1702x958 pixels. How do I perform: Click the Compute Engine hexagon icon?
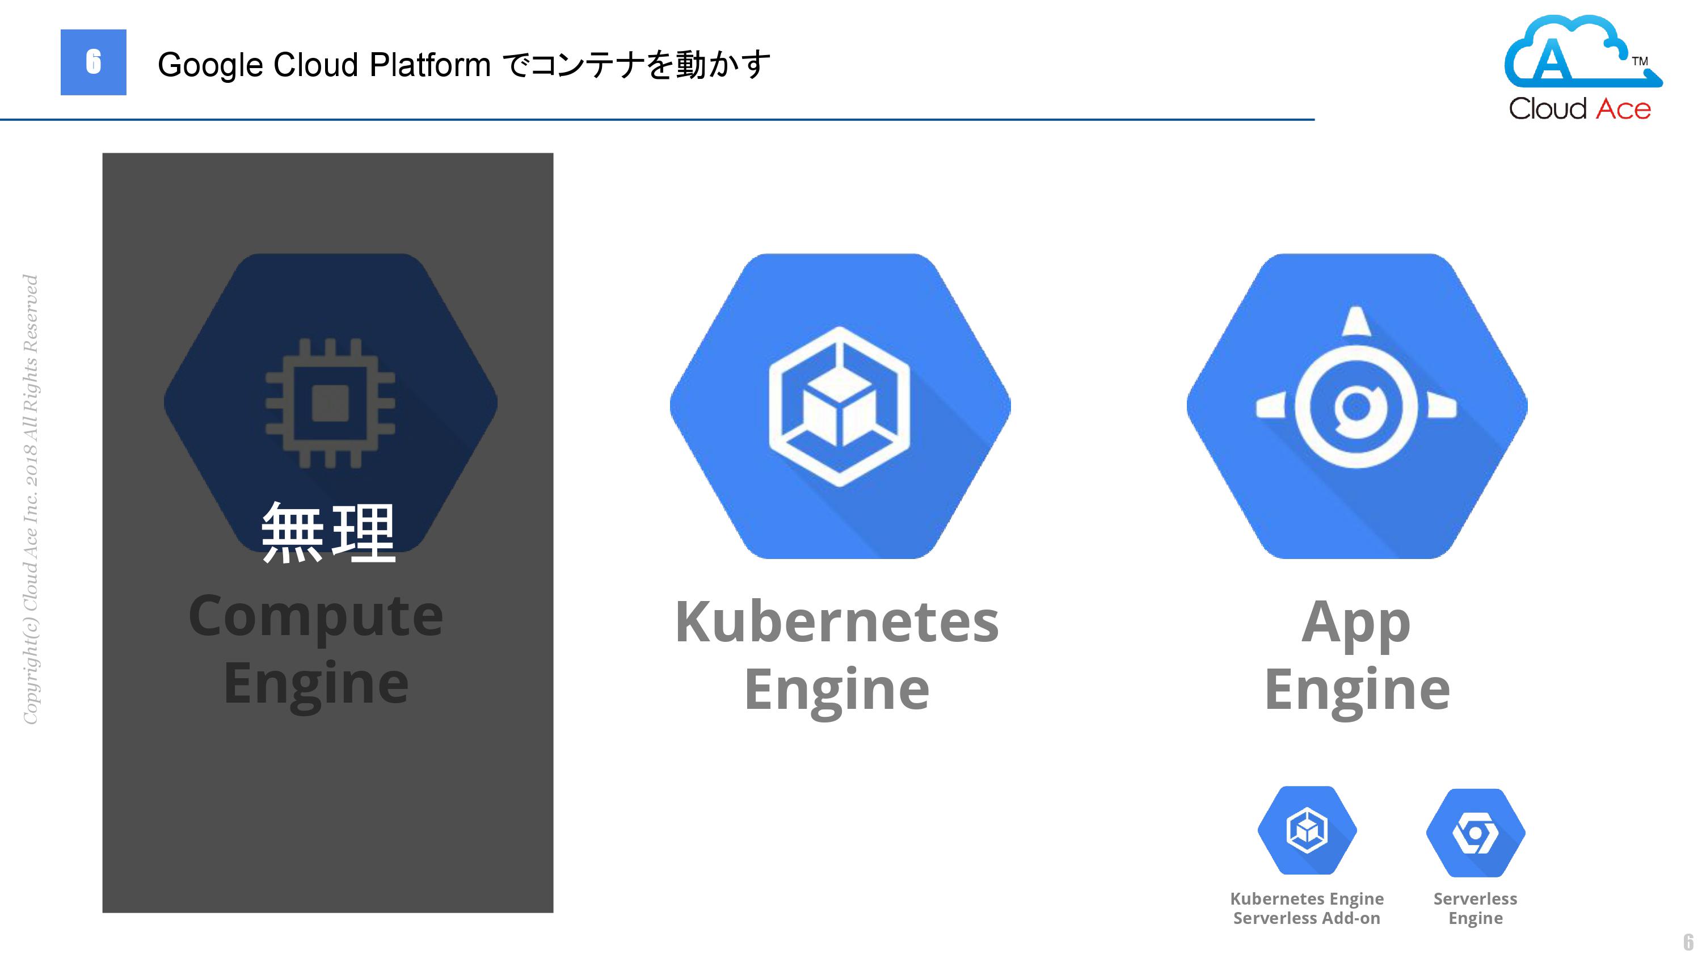(330, 402)
